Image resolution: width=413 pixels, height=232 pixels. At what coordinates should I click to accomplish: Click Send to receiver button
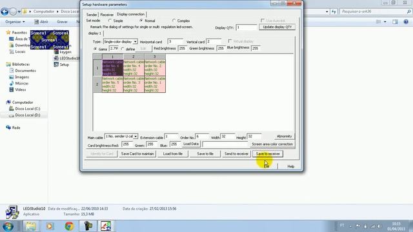236,154
